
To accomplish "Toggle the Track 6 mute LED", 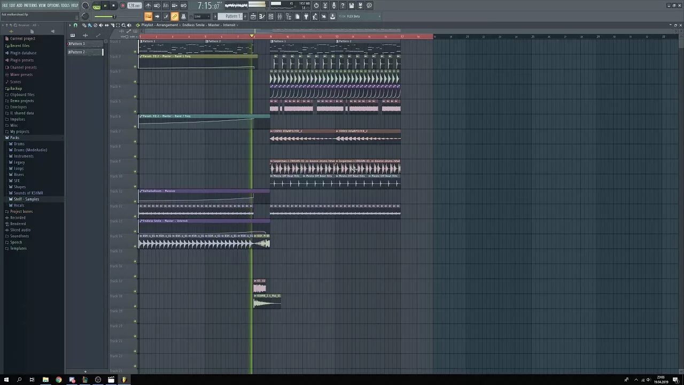I will [x=135, y=127].
